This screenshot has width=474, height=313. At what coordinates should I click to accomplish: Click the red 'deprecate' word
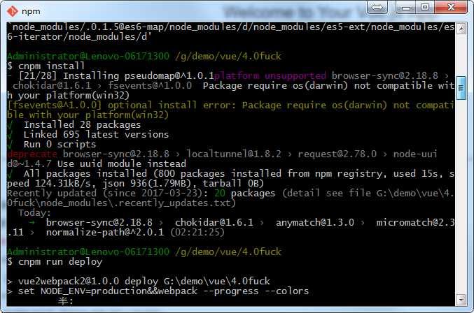pos(32,154)
